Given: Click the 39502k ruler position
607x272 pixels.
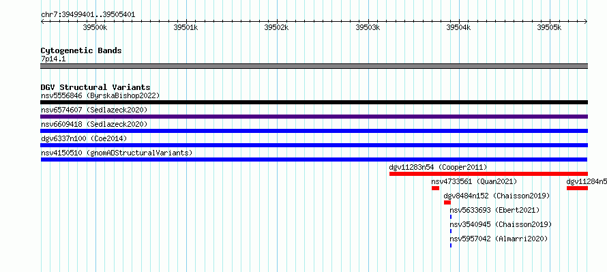Looking at the screenshot, I should click(x=277, y=28).
